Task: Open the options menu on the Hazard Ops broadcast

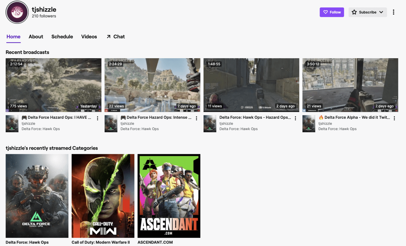Action: click(x=295, y=118)
